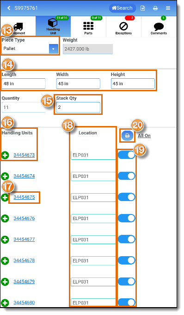Open handling unit link 34454679
This screenshot has height=315, width=184.
pyautogui.click(x=24, y=282)
